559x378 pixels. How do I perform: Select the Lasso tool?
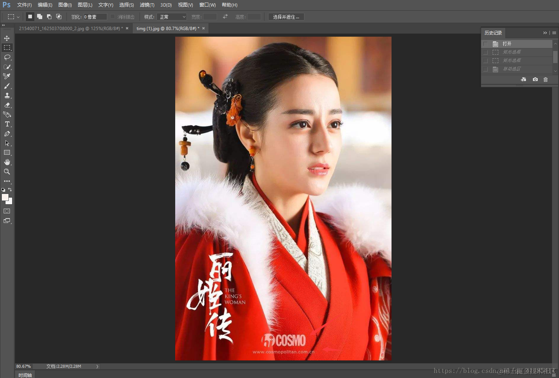click(7, 57)
